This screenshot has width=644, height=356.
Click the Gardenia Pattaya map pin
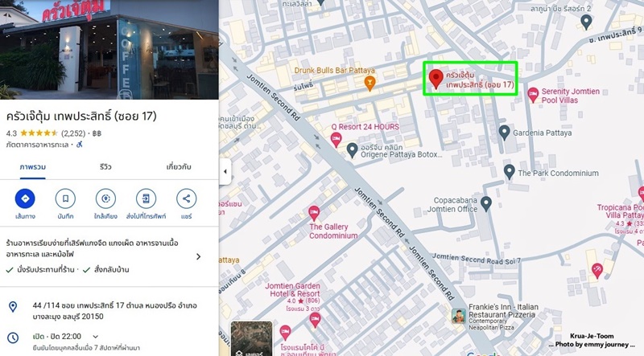click(504, 133)
